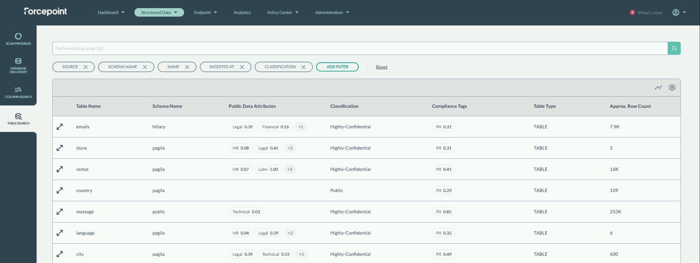Expand the rental row details
Viewport: 700px width, 263px height.
pyautogui.click(x=60, y=169)
